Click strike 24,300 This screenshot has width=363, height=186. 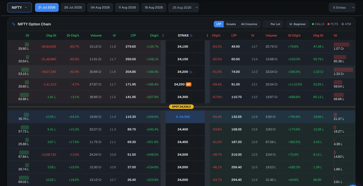point(183,97)
